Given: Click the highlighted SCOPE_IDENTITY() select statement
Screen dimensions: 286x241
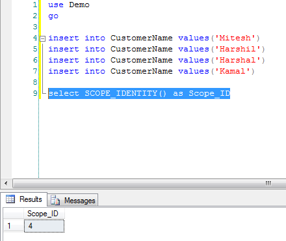Looking at the screenshot, I should (x=139, y=93).
